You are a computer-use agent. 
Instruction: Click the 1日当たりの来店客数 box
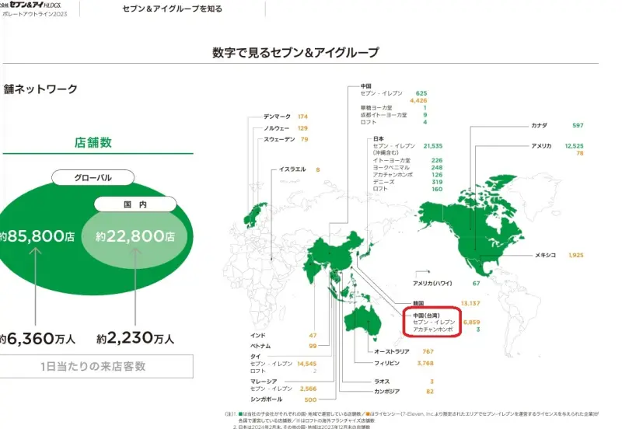click(95, 366)
